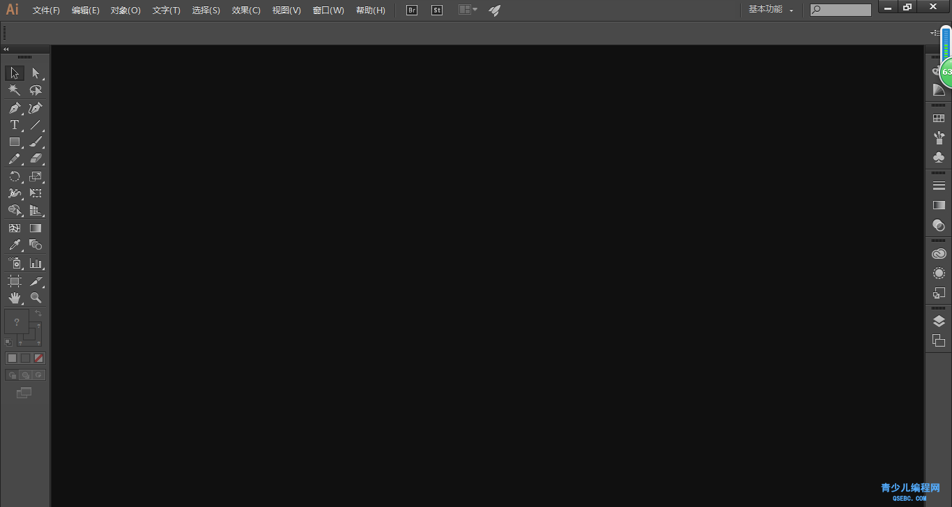This screenshot has height=507, width=952.
Task: Choose the Type tool
Action: click(14, 125)
